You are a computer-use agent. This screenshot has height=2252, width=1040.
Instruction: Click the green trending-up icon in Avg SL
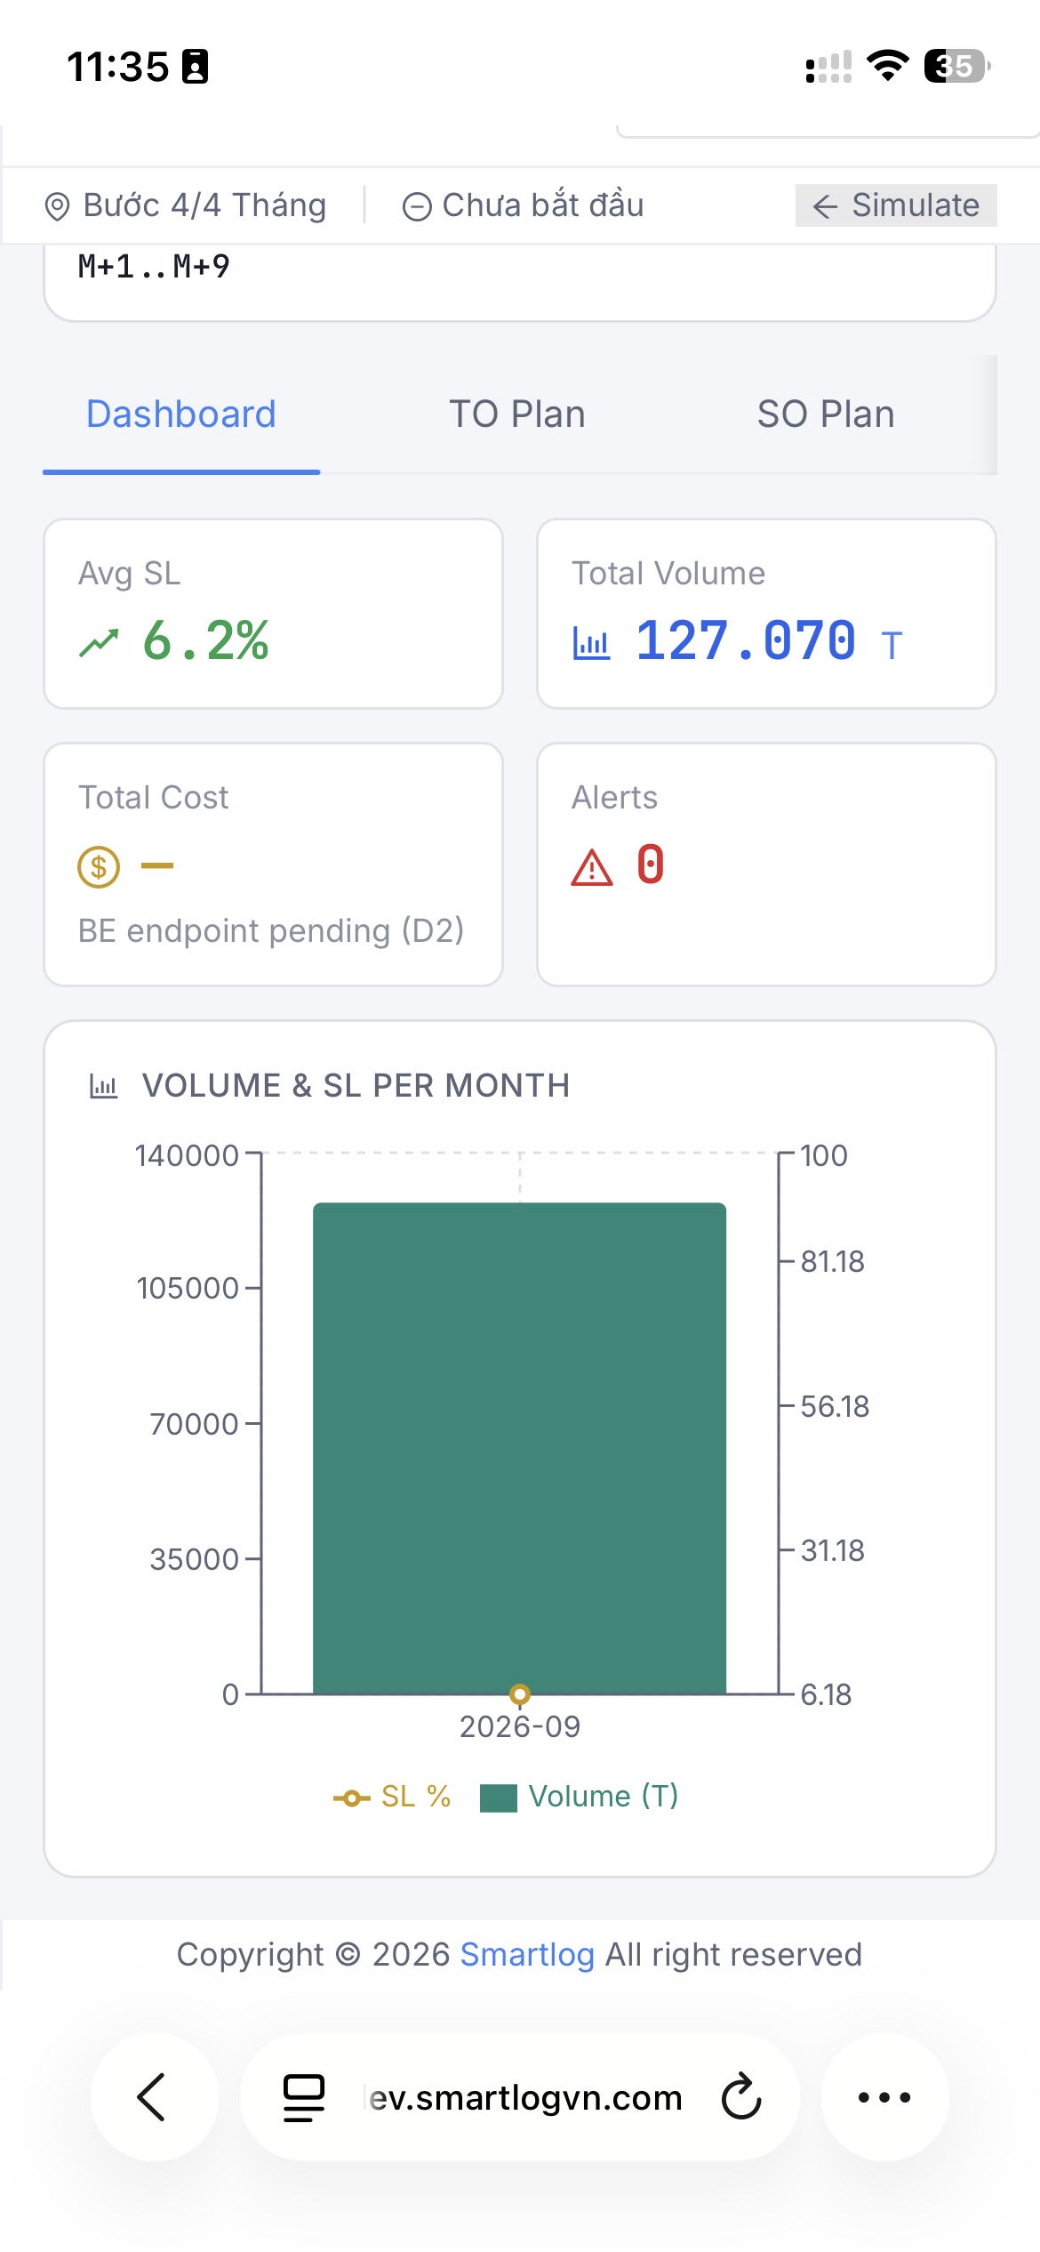[99, 642]
